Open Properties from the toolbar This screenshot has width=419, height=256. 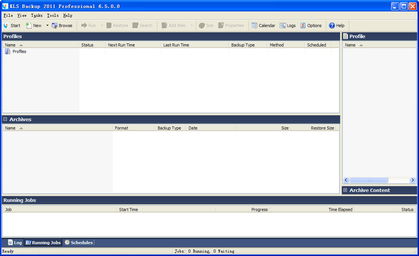tap(231, 26)
